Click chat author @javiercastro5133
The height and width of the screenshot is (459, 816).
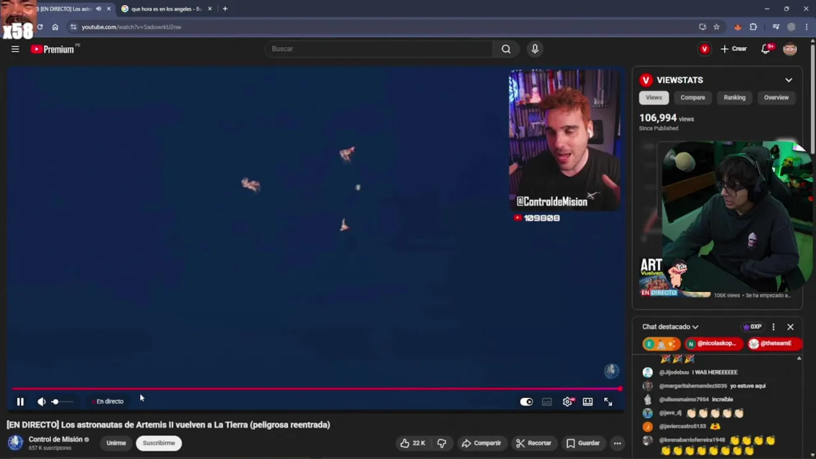tap(682, 426)
